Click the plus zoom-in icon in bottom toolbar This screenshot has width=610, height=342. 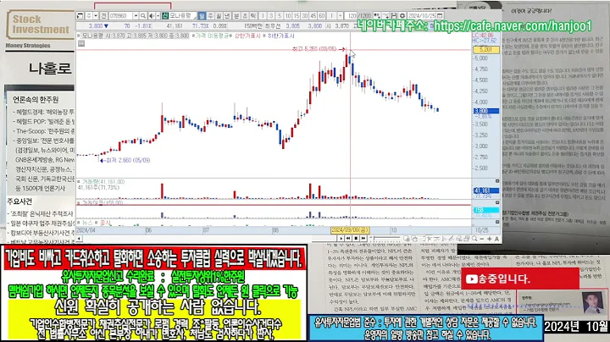[490, 239]
